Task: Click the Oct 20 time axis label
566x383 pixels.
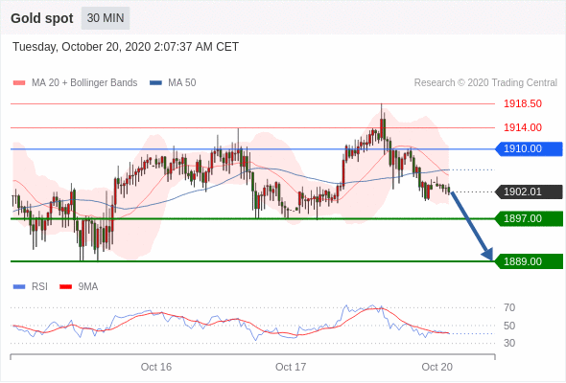Action: tap(436, 367)
